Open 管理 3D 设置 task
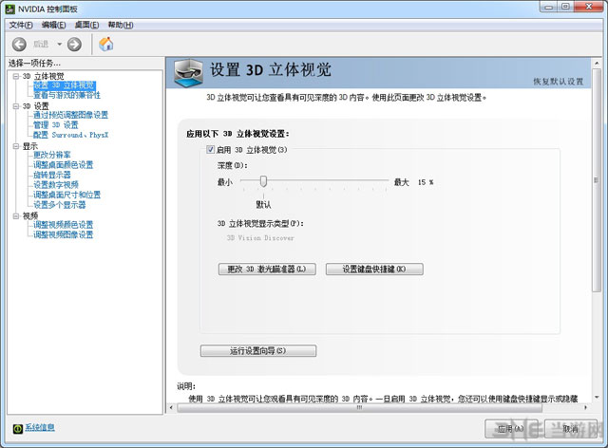Screen dimensions: 608x448 [56, 124]
